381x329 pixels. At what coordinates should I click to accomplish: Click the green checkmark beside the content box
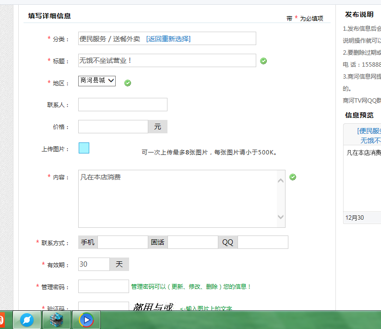293,177
